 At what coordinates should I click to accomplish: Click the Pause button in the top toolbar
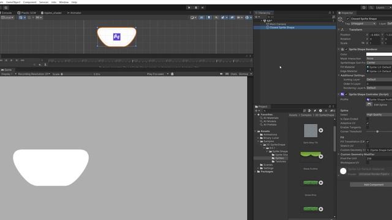(196, 7)
